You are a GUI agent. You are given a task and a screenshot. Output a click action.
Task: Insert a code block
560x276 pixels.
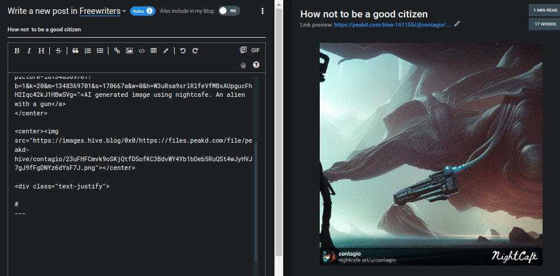click(x=142, y=50)
